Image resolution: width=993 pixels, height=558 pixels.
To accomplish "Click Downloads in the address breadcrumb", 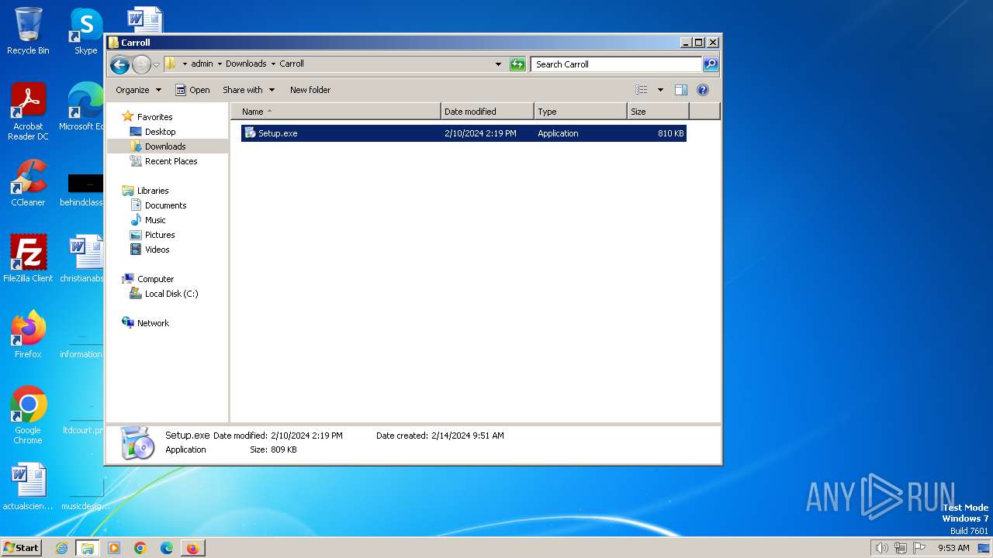I will (x=246, y=64).
